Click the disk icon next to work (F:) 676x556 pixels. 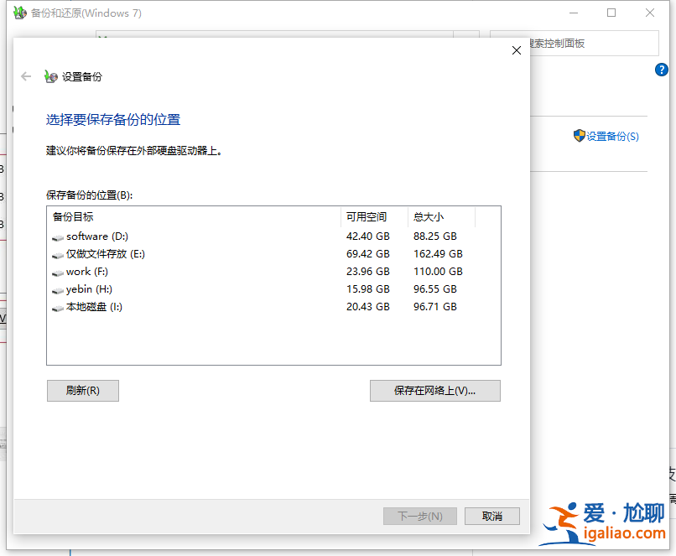coord(59,272)
